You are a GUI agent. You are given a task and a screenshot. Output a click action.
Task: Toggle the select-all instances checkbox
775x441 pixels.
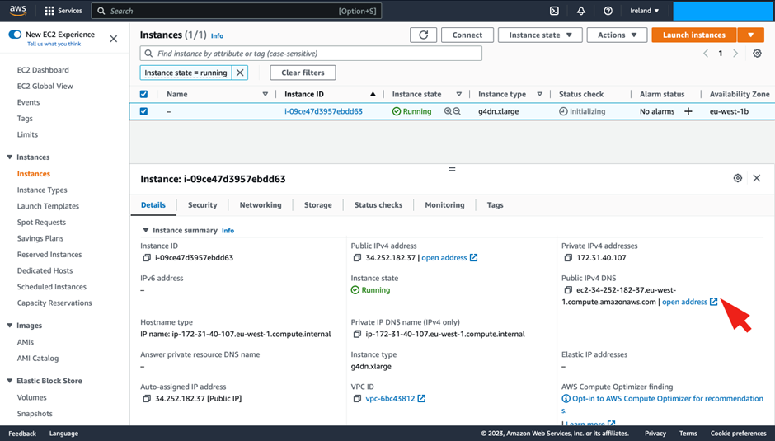coord(143,94)
